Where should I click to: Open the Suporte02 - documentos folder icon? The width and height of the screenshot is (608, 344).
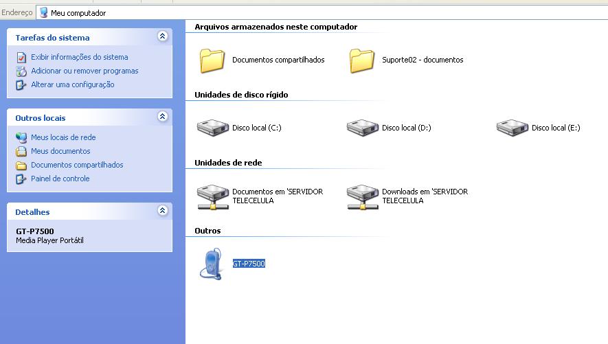pos(362,60)
